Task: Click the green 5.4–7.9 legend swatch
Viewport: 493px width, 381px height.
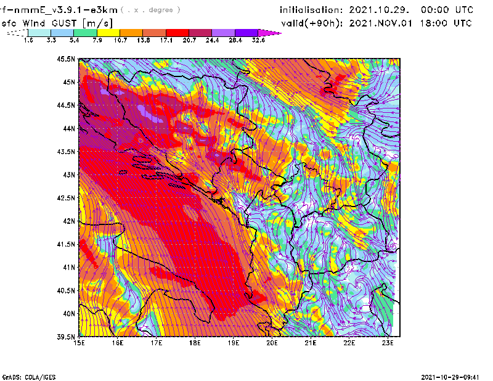Action: coord(85,33)
